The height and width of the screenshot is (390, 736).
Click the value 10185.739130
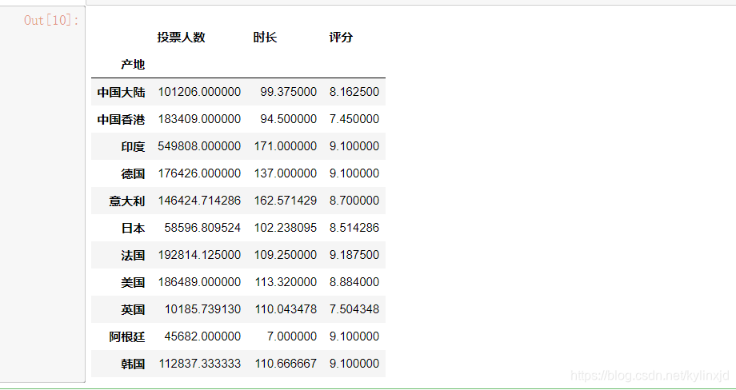202,309
